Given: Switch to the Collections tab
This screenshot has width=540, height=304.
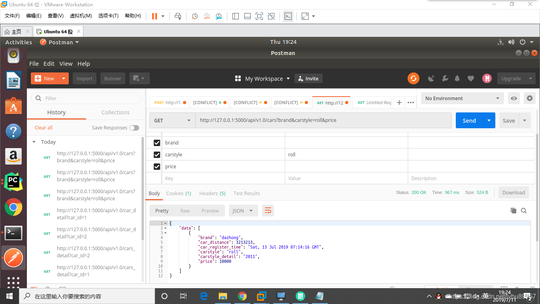Looking at the screenshot, I should click(115, 112).
